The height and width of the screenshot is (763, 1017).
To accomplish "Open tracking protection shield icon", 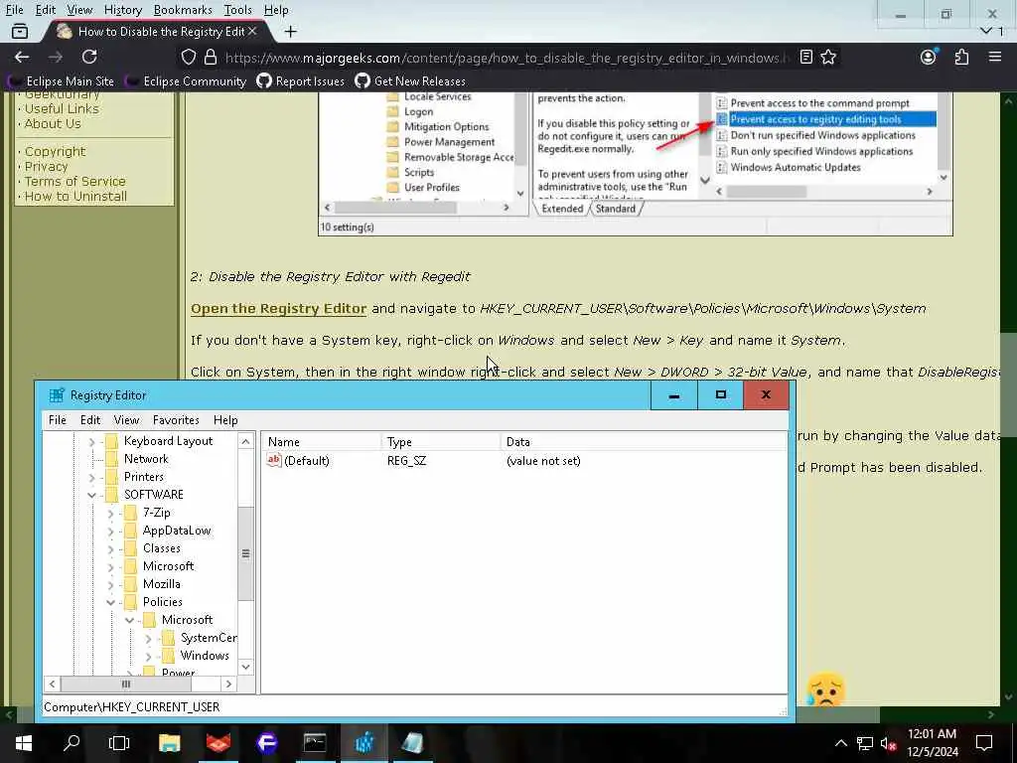I will [x=188, y=57].
